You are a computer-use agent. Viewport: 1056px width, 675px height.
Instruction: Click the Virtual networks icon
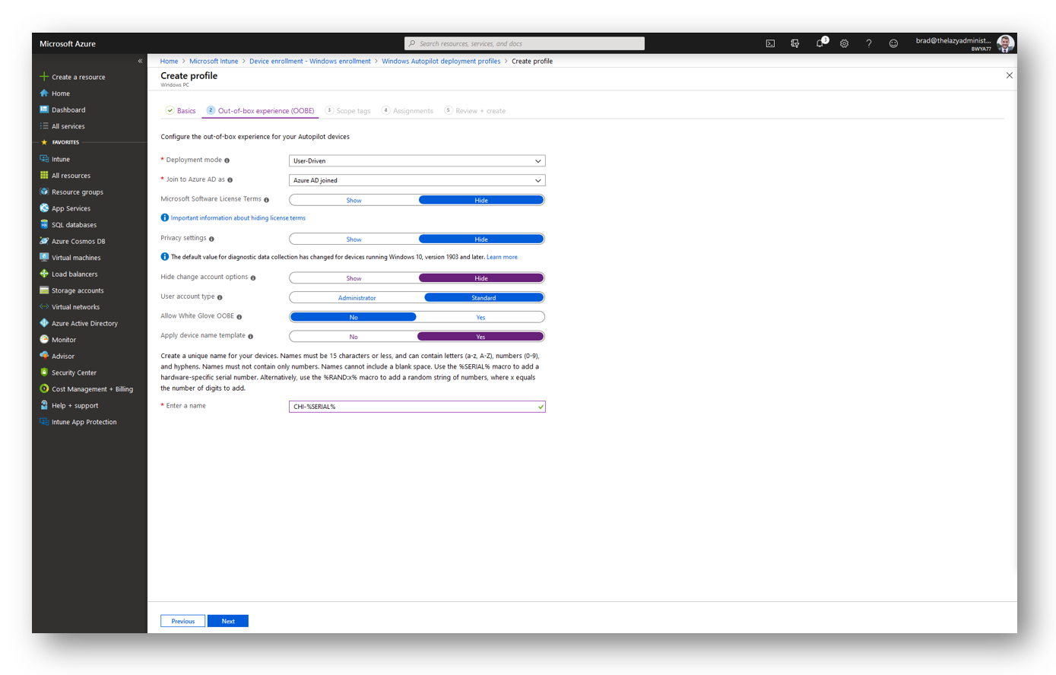tap(44, 307)
